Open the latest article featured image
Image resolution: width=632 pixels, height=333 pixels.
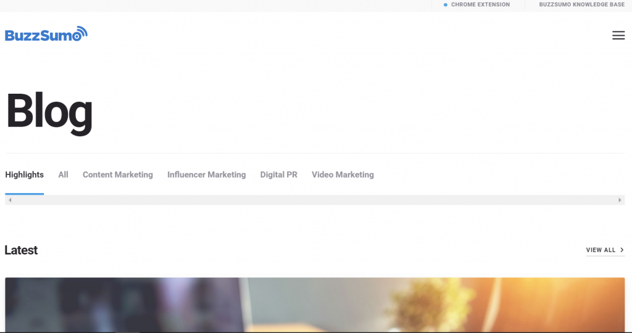[x=315, y=305]
